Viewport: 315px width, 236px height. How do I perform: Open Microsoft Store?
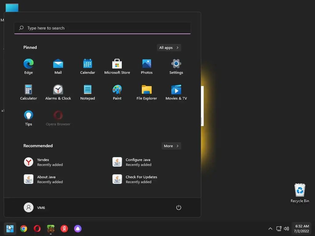pyautogui.click(x=117, y=67)
